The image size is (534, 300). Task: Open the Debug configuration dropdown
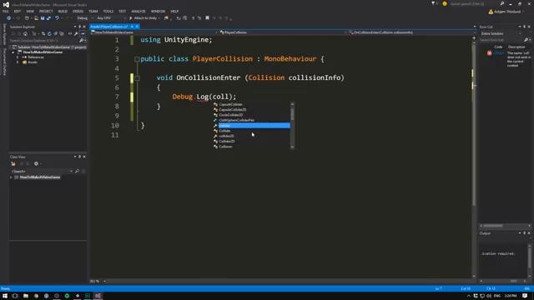point(84,18)
